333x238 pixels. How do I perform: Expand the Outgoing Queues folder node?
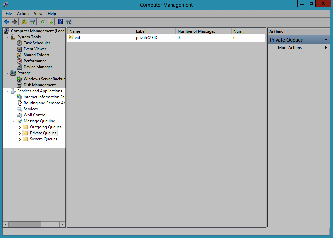(20, 127)
